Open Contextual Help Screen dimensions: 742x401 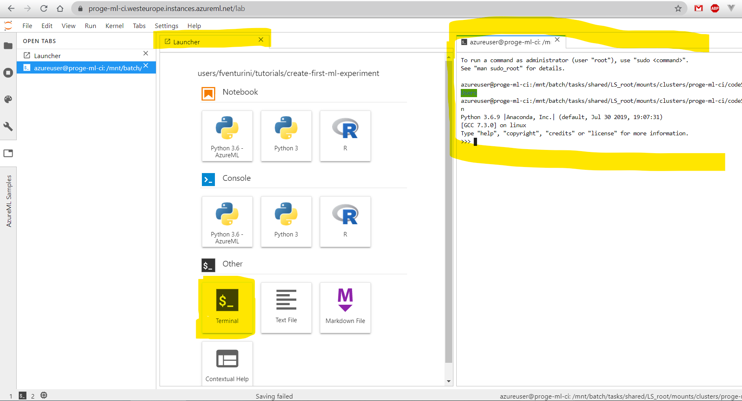(227, 363)
